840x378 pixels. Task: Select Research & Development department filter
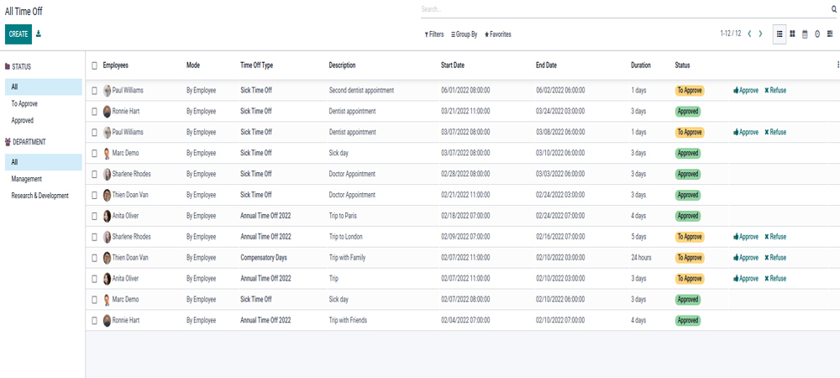tap(39, 196)
